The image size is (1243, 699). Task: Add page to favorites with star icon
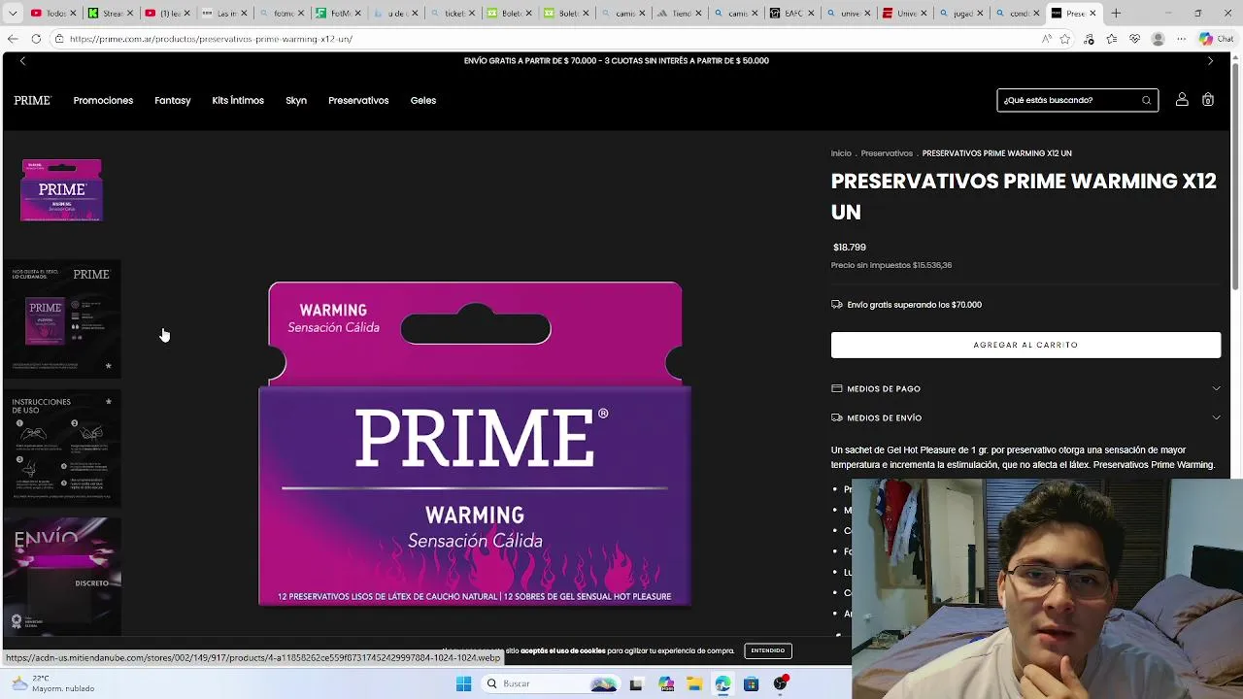tap(1065, 39)
